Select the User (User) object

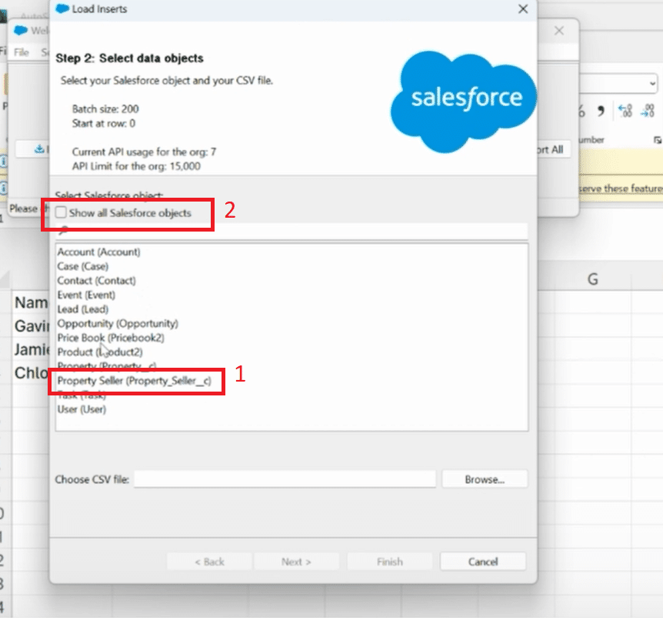tap(82, 409)
